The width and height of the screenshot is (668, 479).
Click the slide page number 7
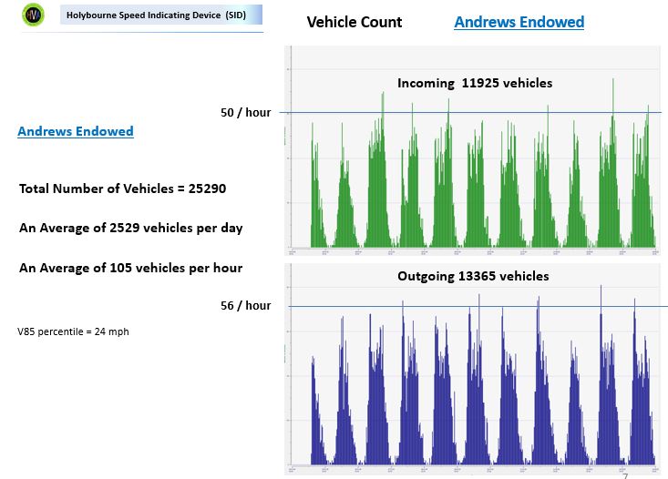[625, 475]
